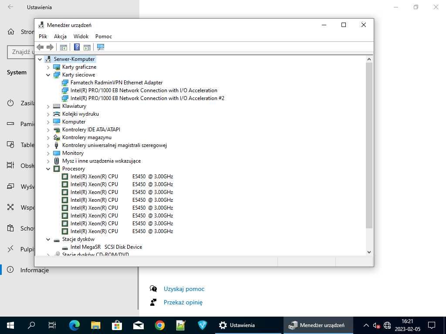The height and width of the screenshot is (334, 446).
Task: Click the Kolejki wydruku printer icon
Action: (57, 114)
